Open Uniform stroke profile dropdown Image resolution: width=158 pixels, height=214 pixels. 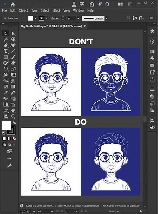pyautogui.click(x=107, y=18)
